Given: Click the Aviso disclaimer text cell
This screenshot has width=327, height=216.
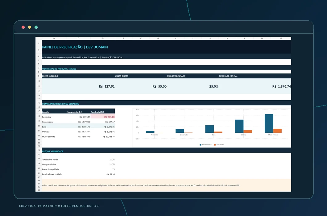Looking at the screenshot, I should pos(166,185).
